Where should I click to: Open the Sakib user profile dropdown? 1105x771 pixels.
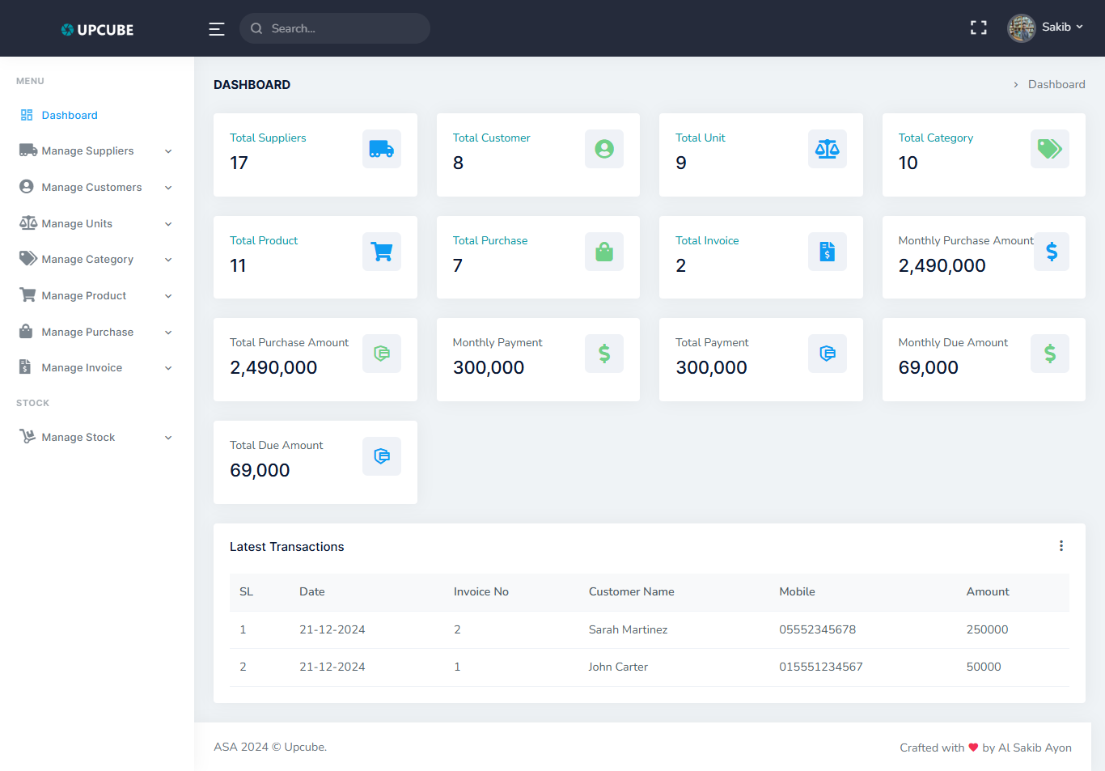[x=1045, y=28]
